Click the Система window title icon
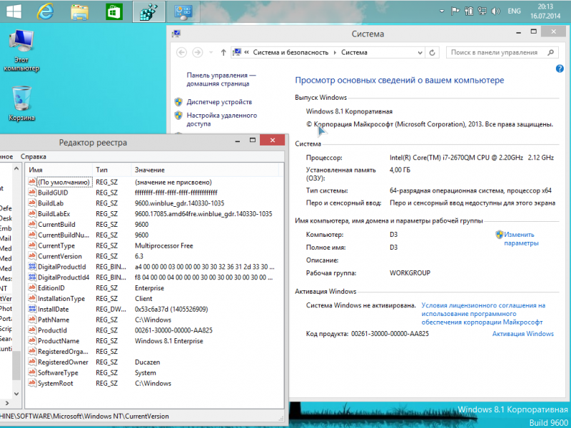 pos(176,34)
